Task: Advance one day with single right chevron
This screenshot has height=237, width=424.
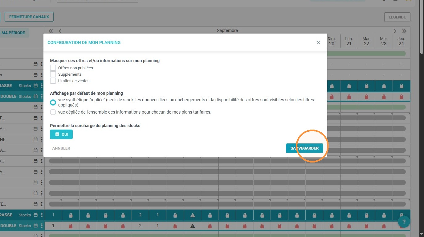Action: (395, 31)
